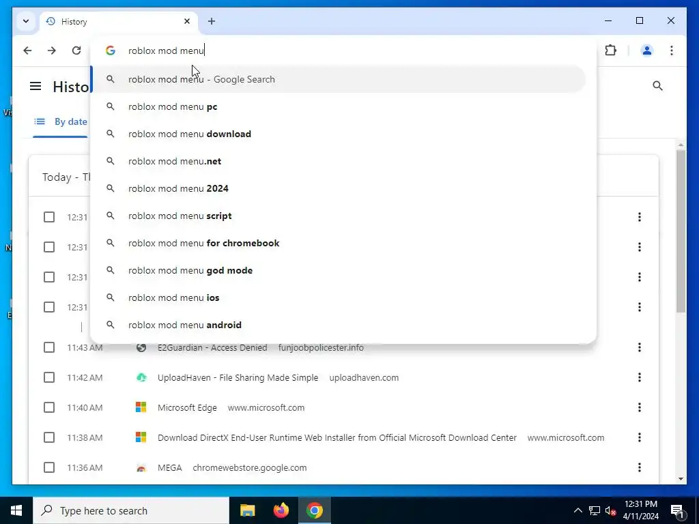
Task: Open File Explorer from taskbar
Action: point(247,510)
